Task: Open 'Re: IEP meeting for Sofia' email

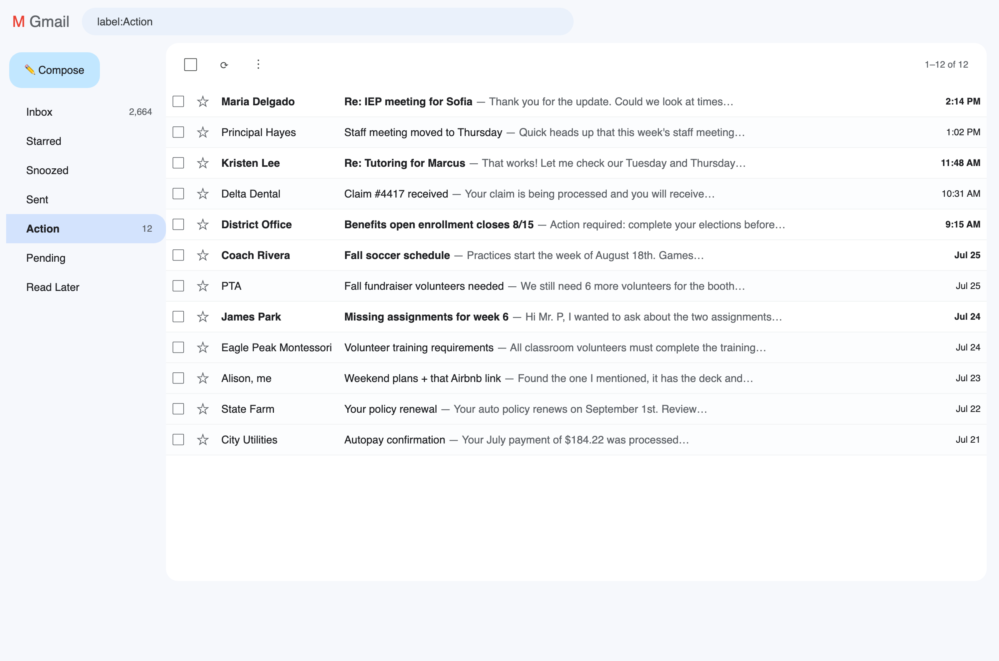Action: tap(576, 101)
